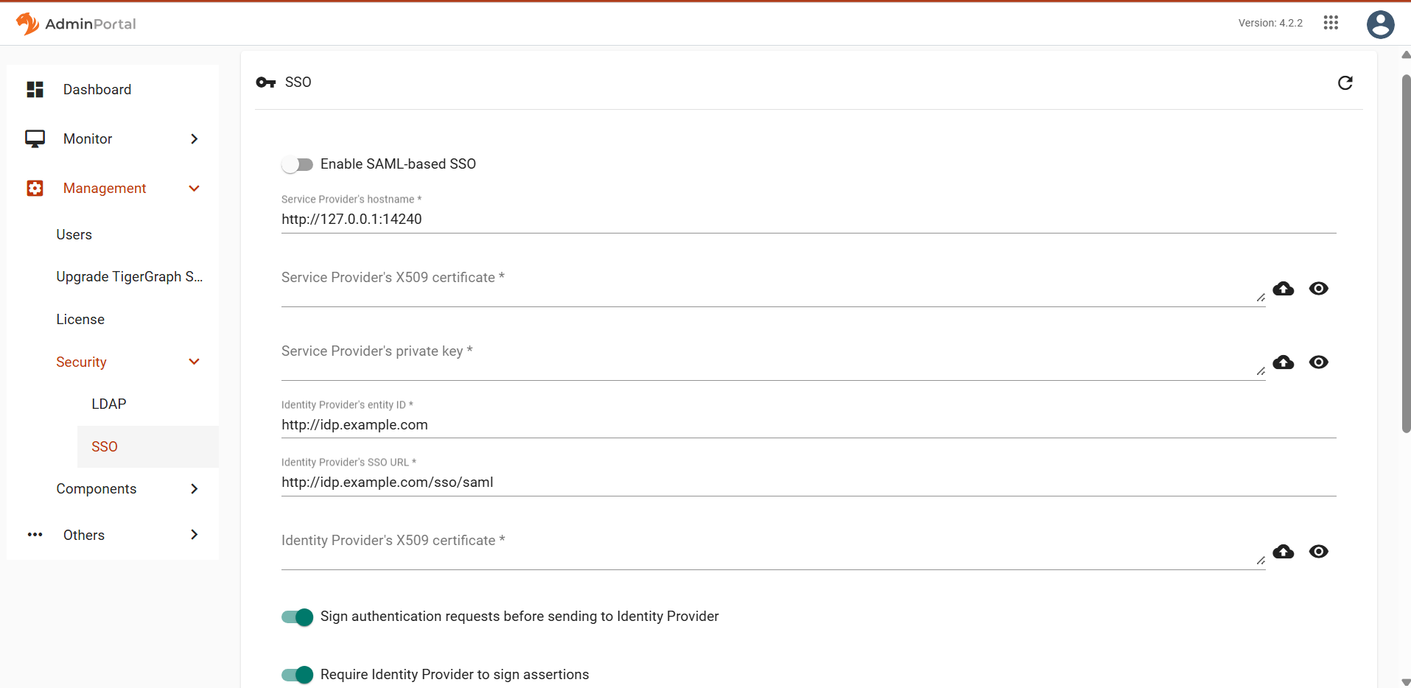Upload Service Provider's X509 certificate file
Image resolution: width=1411 pixels, height=688 pixels.
point(1284,289)
